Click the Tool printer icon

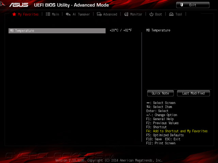click(171, 14)
